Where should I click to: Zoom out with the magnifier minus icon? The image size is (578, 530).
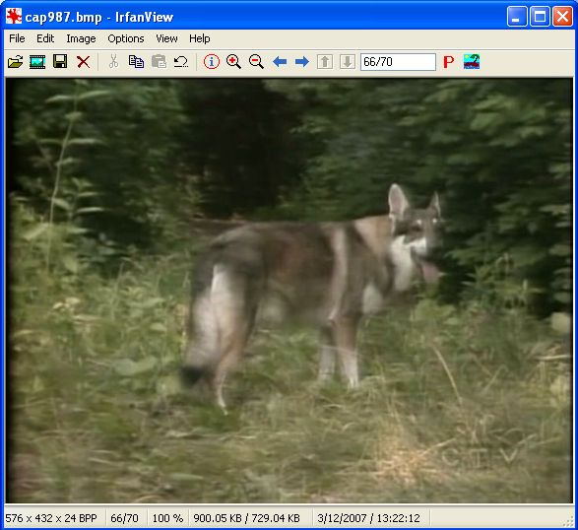(256, 62)
